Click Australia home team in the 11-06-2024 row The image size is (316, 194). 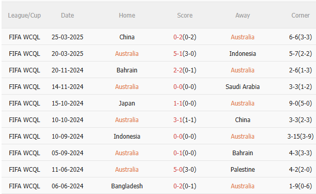tap(127, 169)
